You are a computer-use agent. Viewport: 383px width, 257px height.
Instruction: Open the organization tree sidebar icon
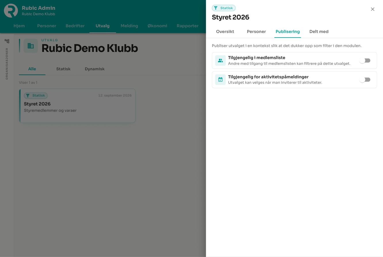click(7, 41)
